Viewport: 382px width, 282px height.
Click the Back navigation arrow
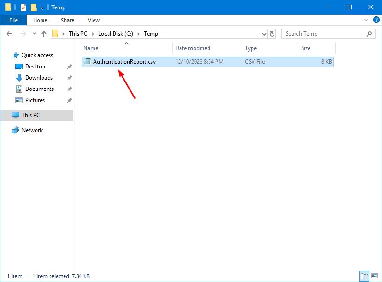pyautogui.click(x=10, y=34)
